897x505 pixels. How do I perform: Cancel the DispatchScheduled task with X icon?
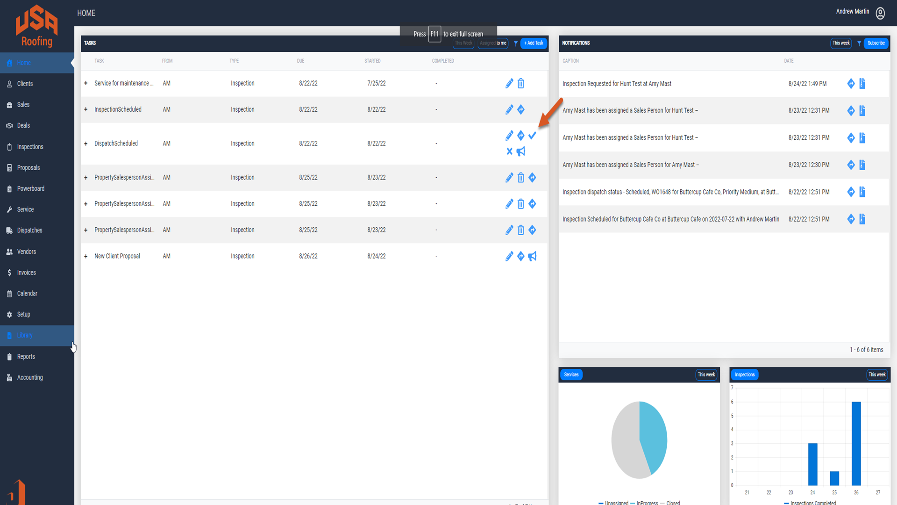pyautogui.click(x=509, y=151)
